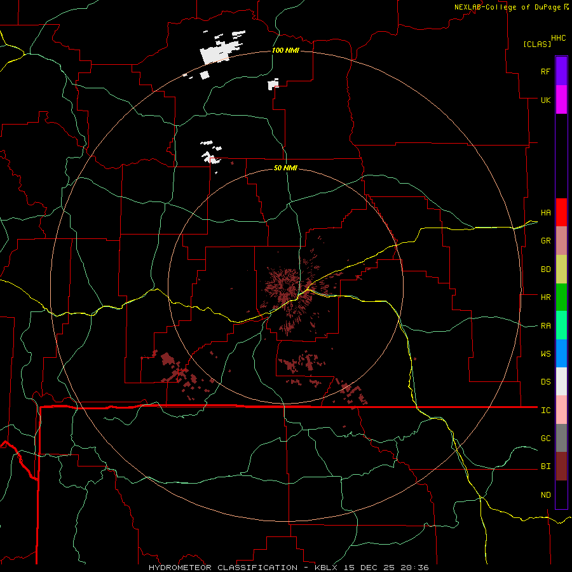The image size is (572, 572).
Task: Click the NEXLAB-College of DuPage credit text
Action: coord(507,7)
